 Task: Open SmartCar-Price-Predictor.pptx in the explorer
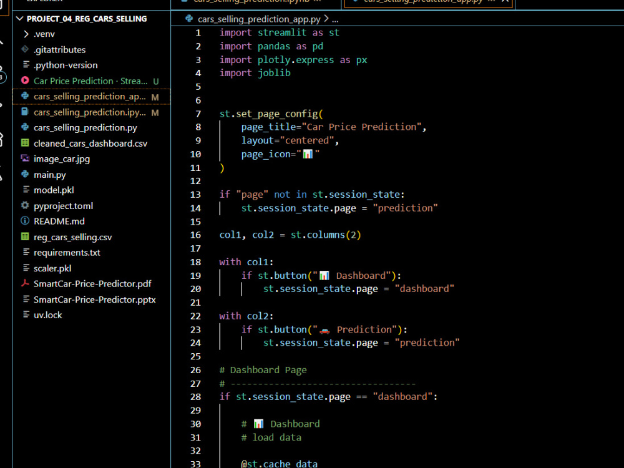click(95, 300)
